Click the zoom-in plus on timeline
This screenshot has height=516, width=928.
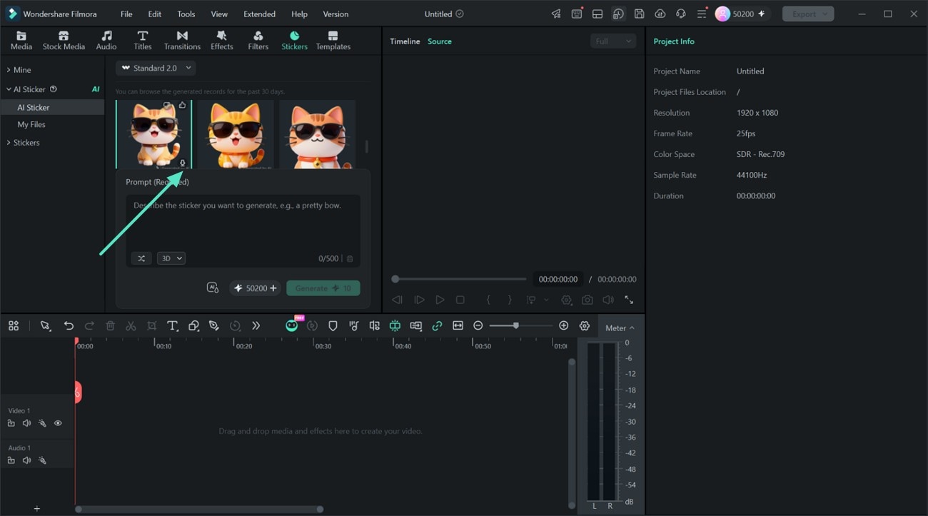[563, 325]
